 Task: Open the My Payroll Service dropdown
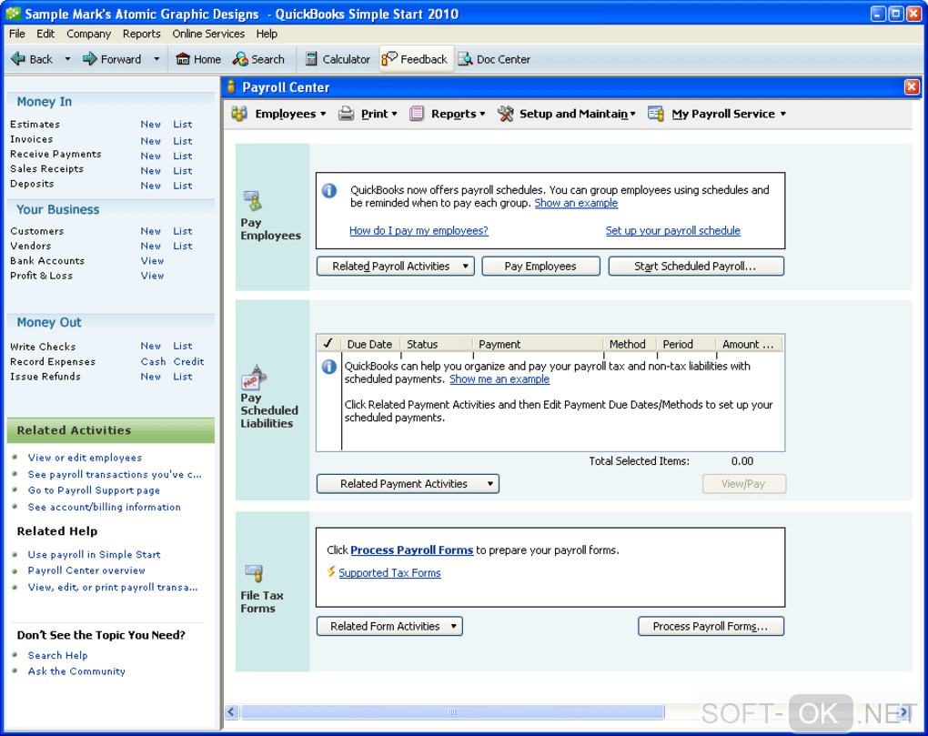729,114
